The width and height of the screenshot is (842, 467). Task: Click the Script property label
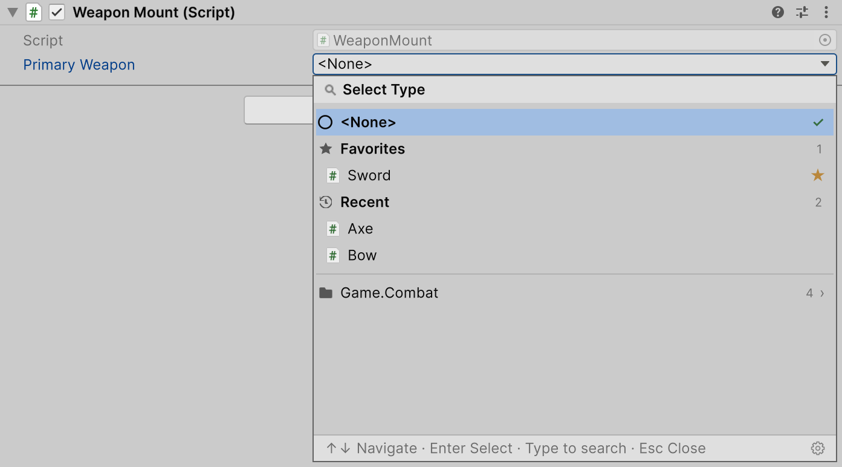(x=43, y=41)
